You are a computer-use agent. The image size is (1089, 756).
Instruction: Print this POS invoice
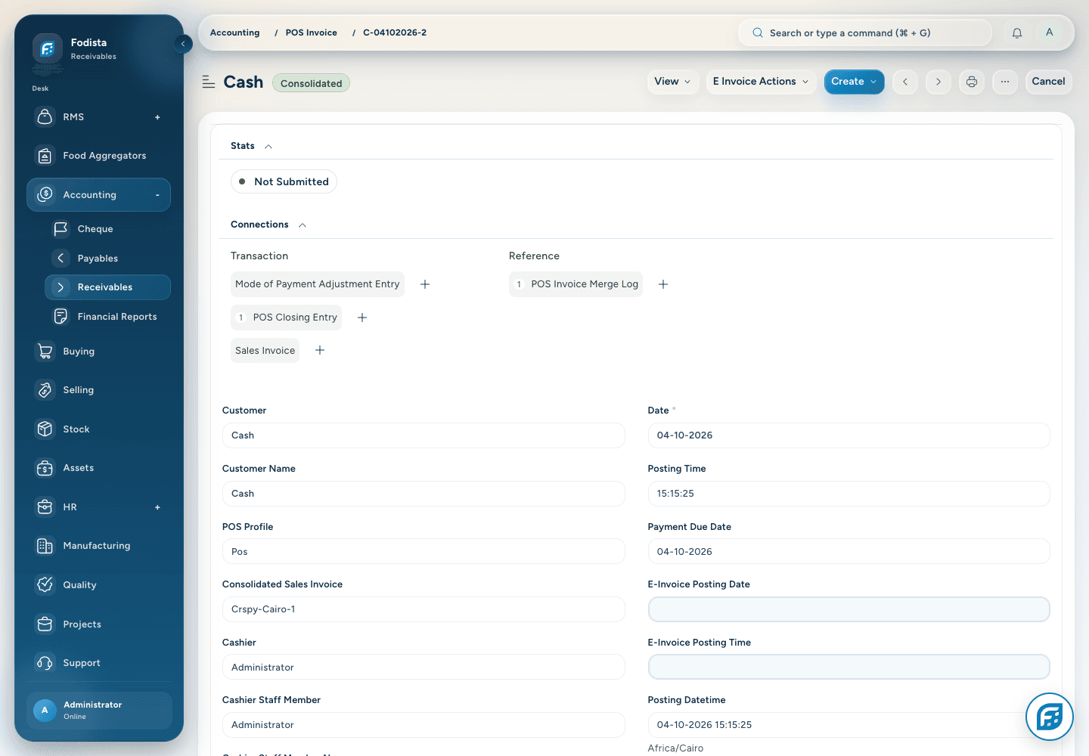(x=972, y=82)
